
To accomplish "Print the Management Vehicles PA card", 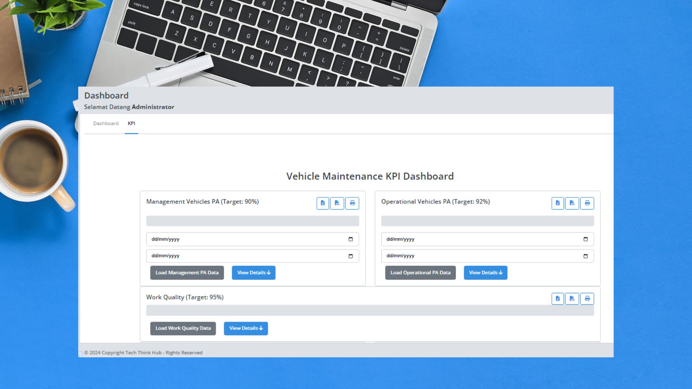I will [352, 203].
